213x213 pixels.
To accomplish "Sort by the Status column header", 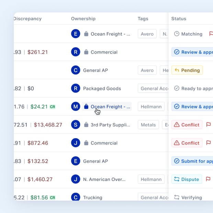I will (179, 19).
